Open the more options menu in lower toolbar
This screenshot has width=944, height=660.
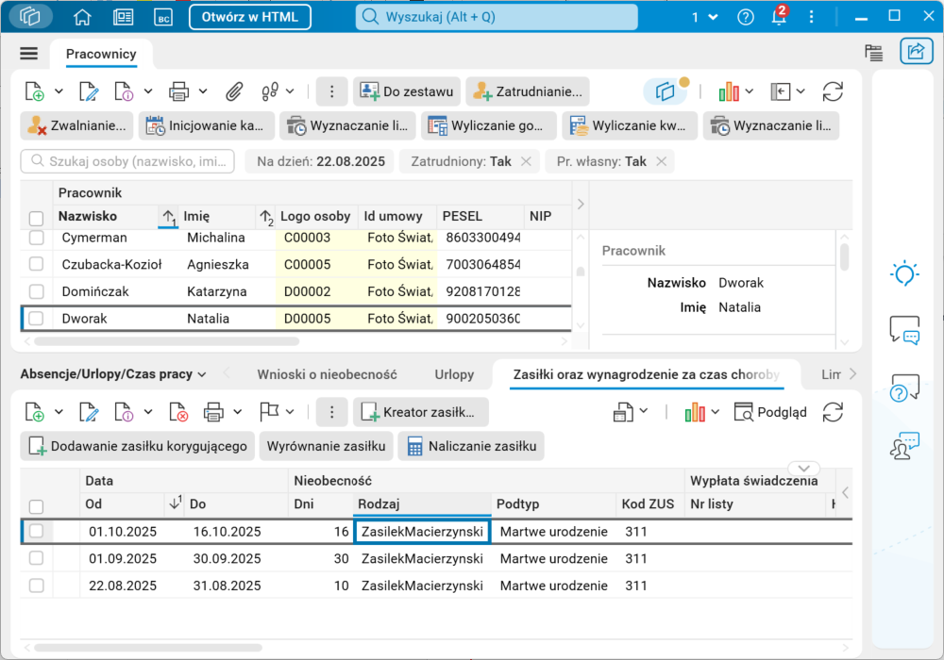click(331, 412)
